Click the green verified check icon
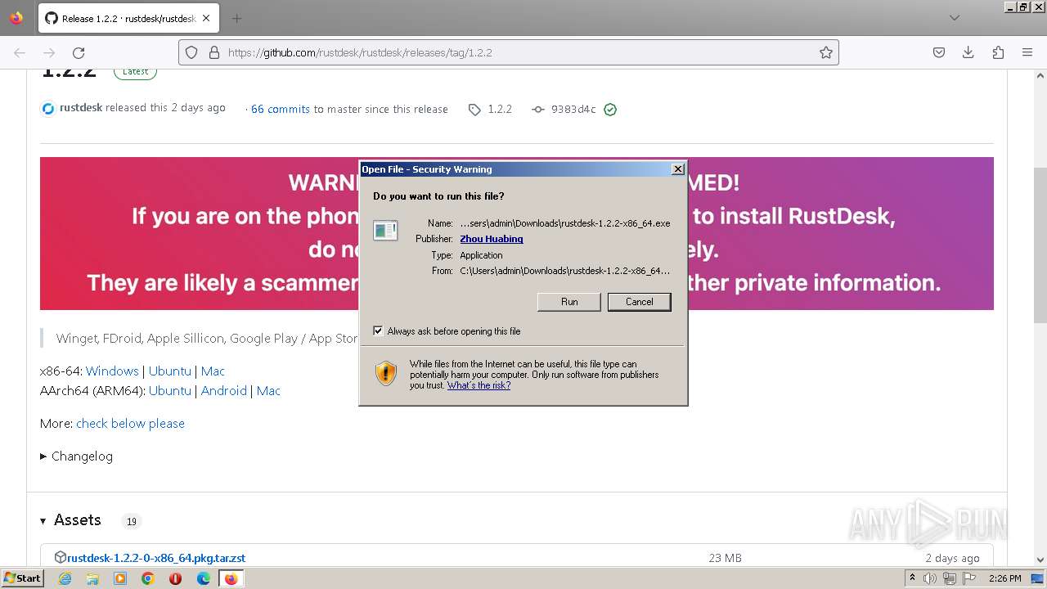This screenshot has height=589, width=1047. 610,109
